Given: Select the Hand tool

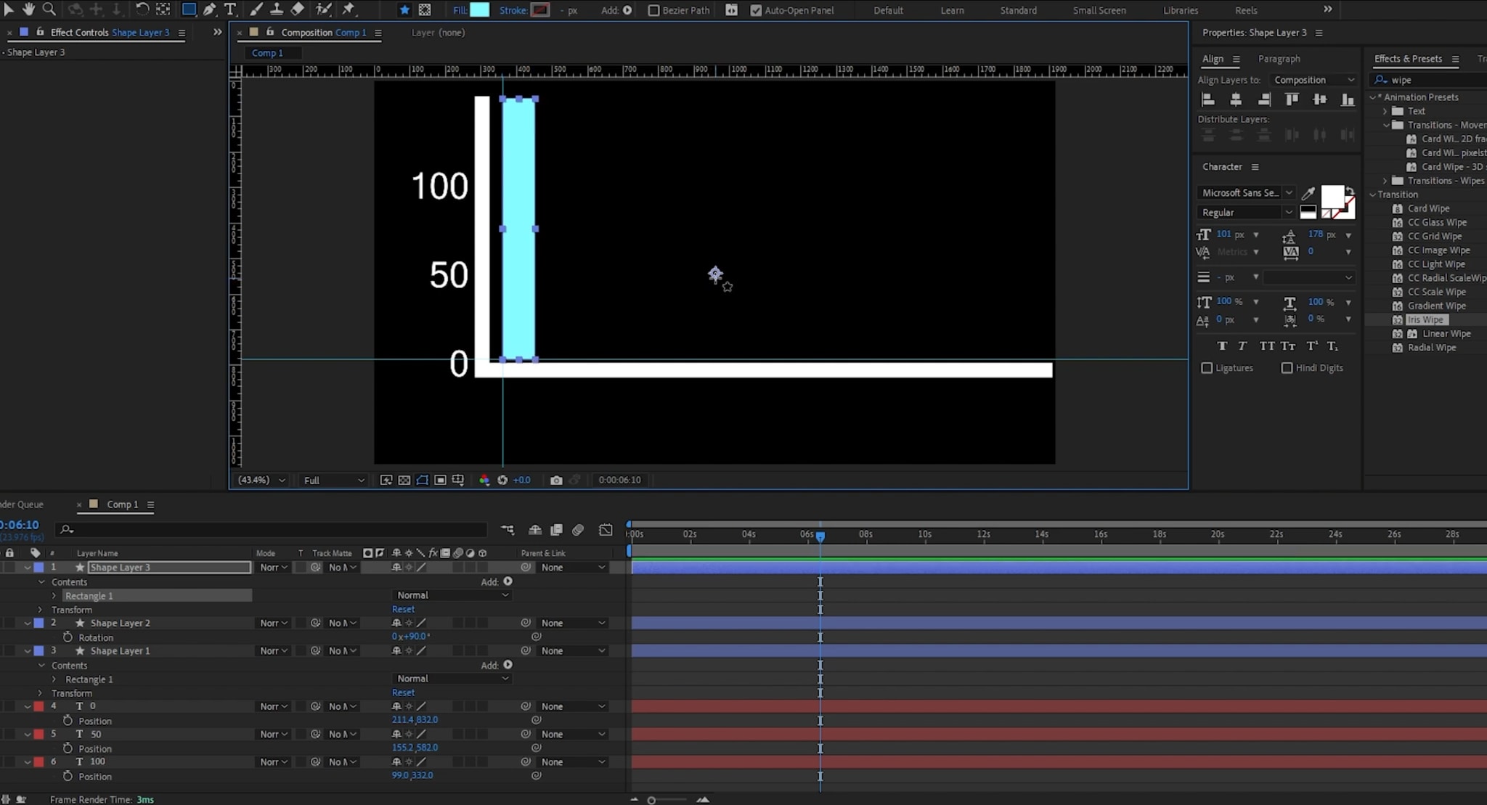Looking at the screenshot, I should tap(29, 9).
